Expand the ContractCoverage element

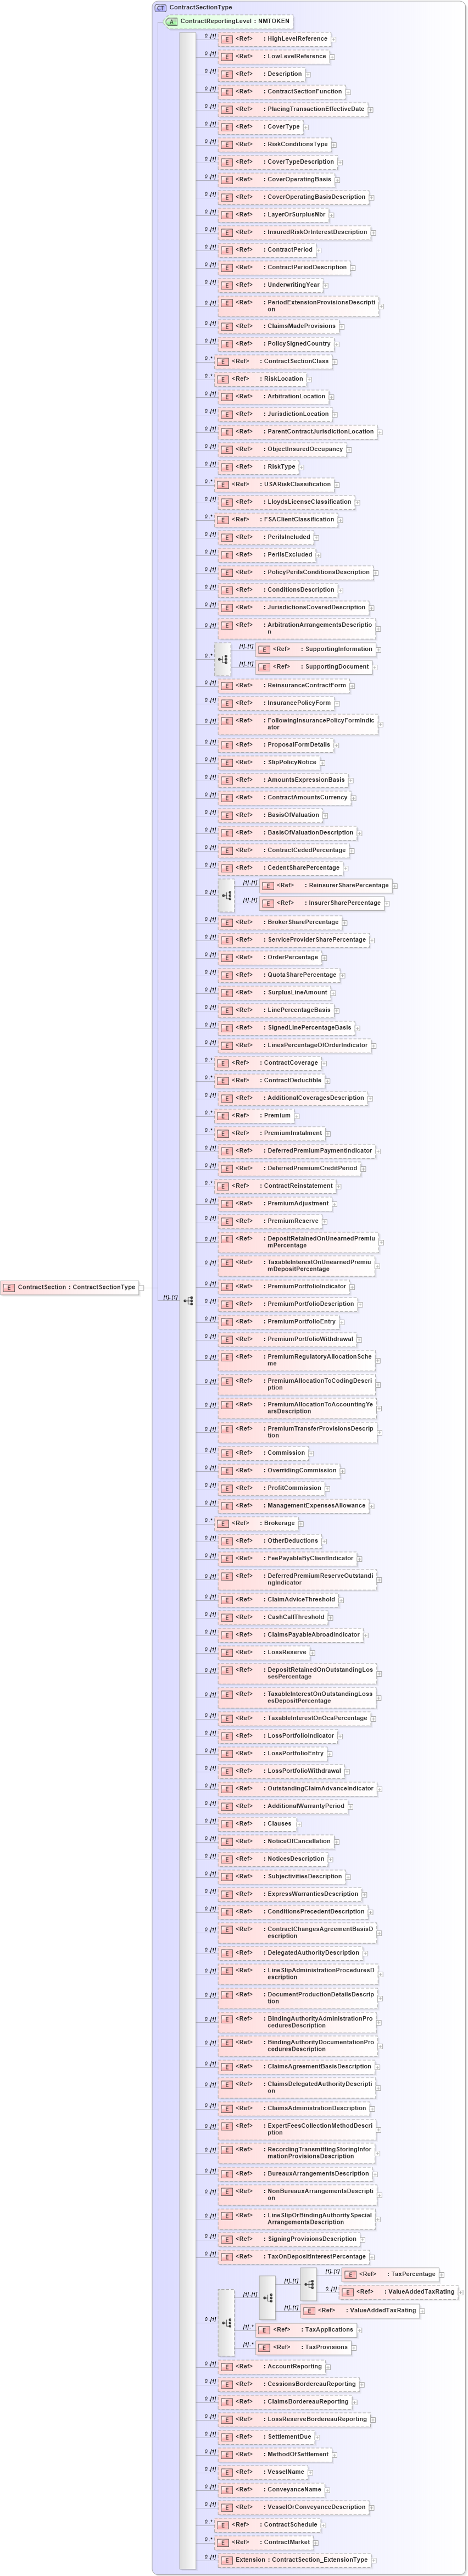point(325,1064)
